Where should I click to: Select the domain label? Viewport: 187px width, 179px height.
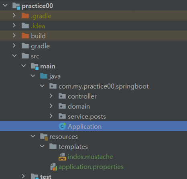point(79,106)
